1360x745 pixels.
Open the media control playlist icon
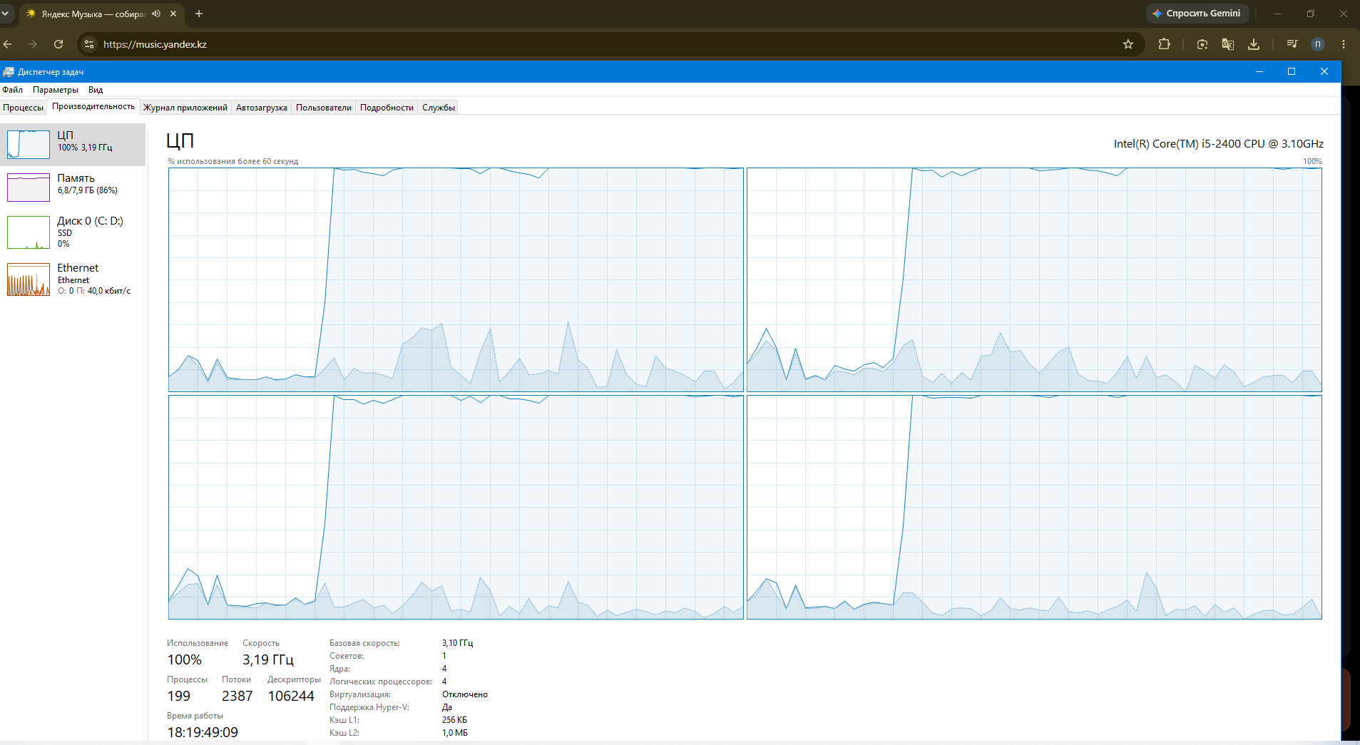1292,44
